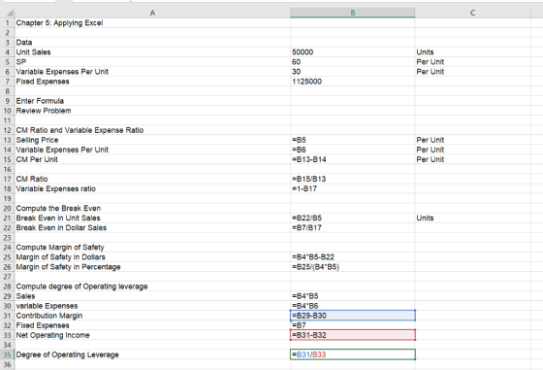This screenshot has height=370, width=543.
Task: Click the Select All corner triangle
Action: point(11,14)
